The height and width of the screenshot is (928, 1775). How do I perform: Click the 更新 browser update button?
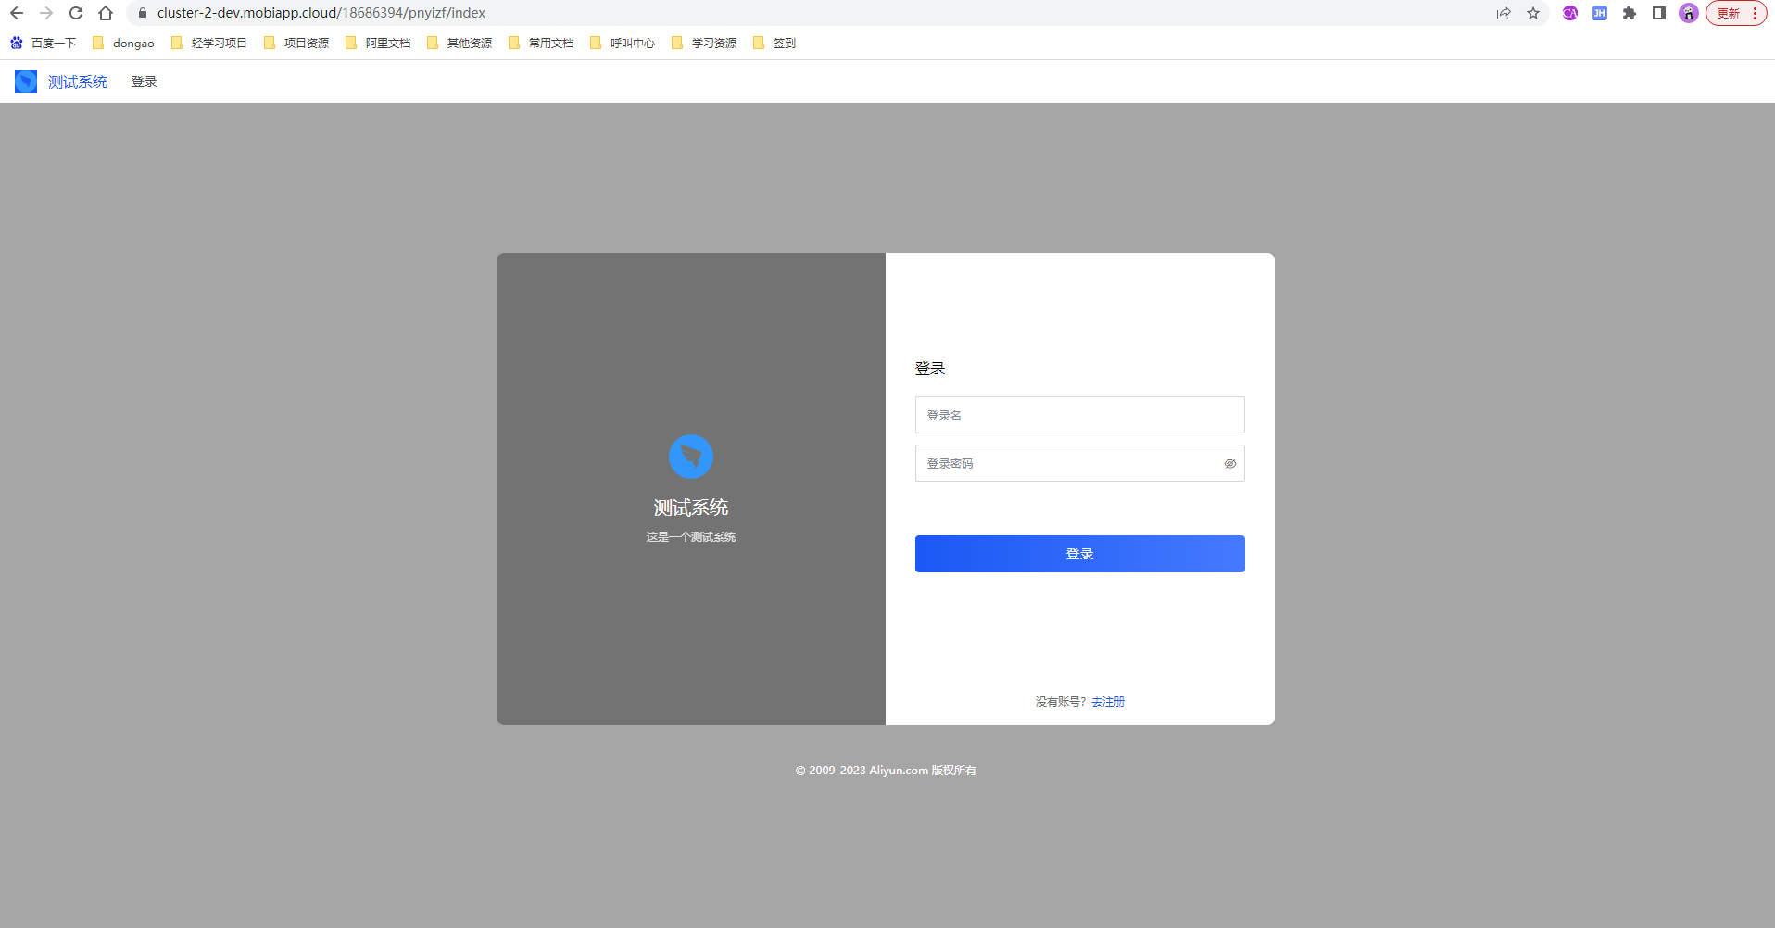pos(1736,13)
